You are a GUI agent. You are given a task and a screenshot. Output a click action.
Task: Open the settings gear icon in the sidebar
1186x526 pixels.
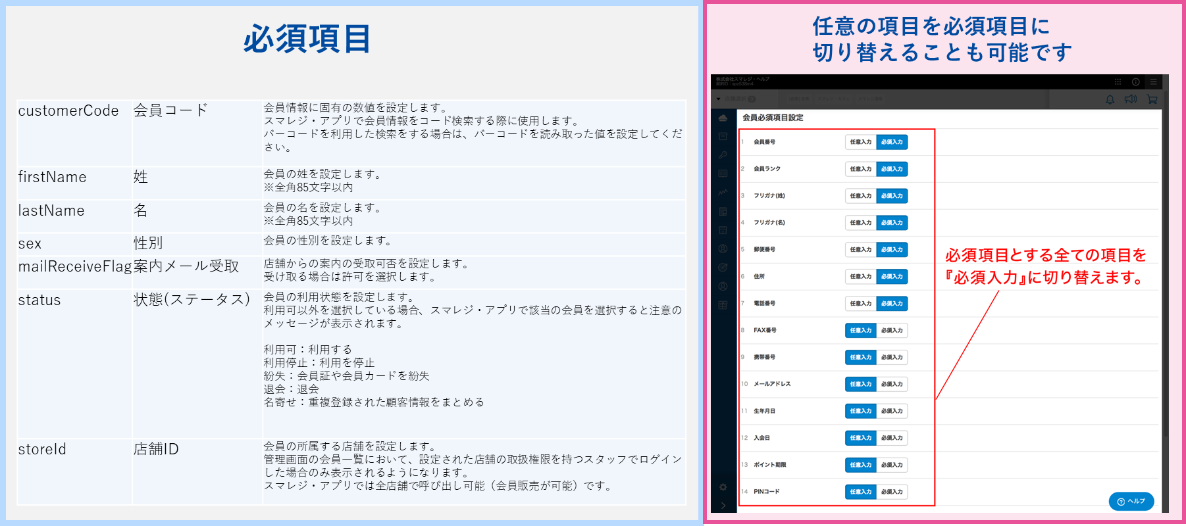(x=723, y=487)
